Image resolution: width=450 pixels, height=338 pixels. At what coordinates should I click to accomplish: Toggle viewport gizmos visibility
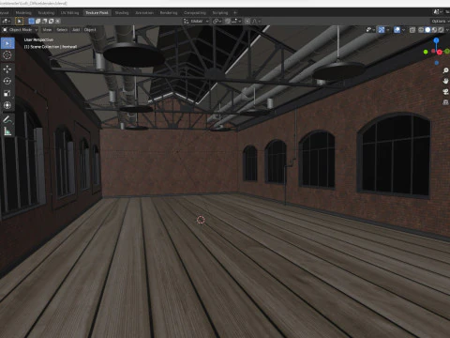(x=382, y=30)
